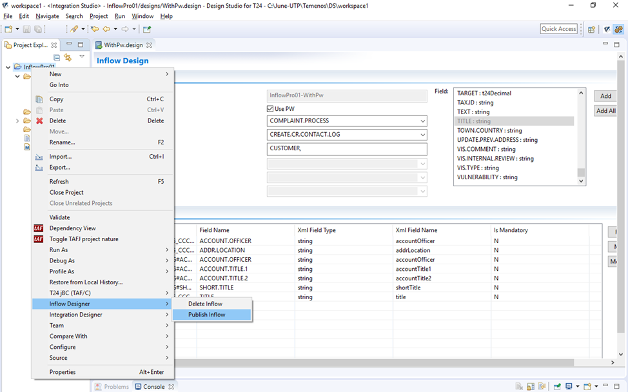Click the Link with Editor icon
The image size is (628, 392).
pyautogui.click(x=68, y=57)
